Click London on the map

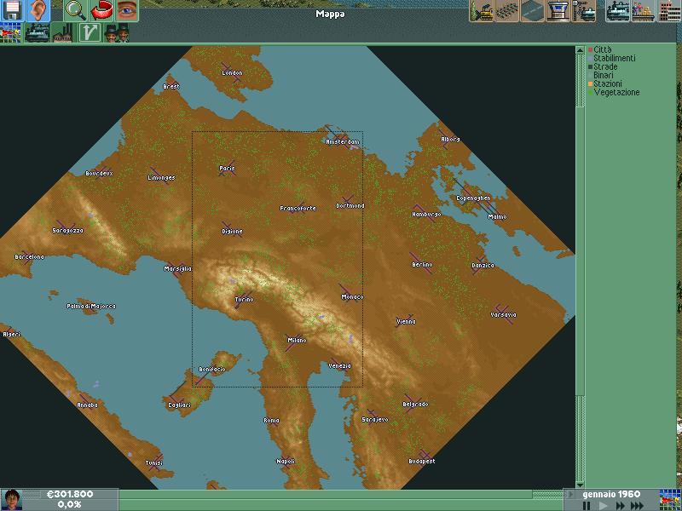pos(232,73)
